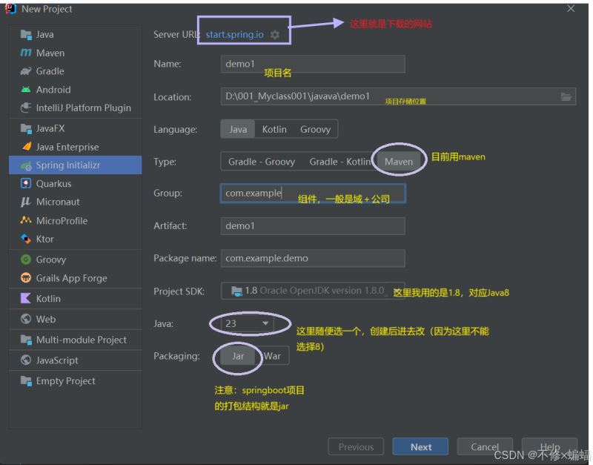Select War as the packaging type
The width and height of the screenshot is (593, 465).
pyautogui.click(x=271, y=356)
